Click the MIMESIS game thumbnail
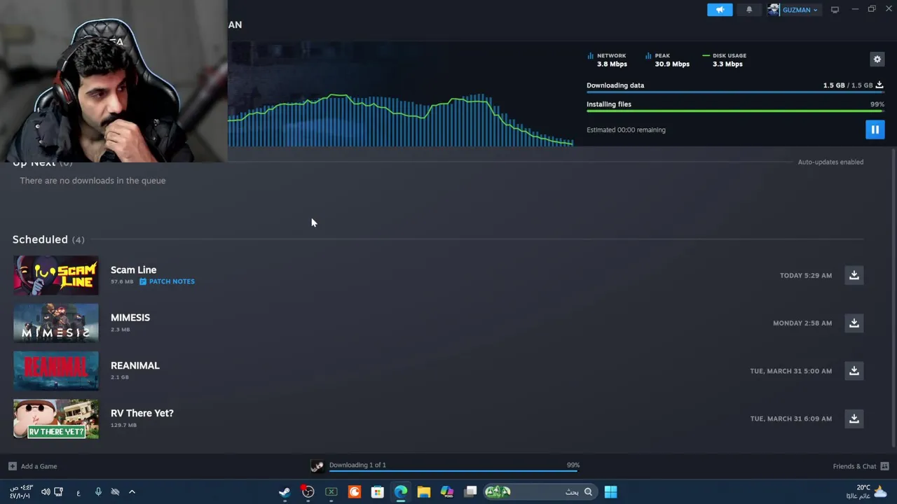Viewport: 897px width, 504px height. coord(56,323)
